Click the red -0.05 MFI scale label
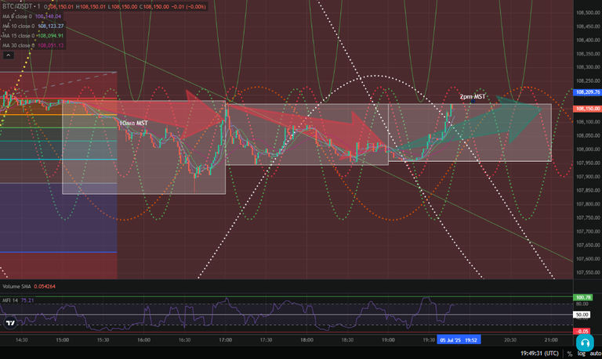 pyautogui.click(x=582, y=332)
